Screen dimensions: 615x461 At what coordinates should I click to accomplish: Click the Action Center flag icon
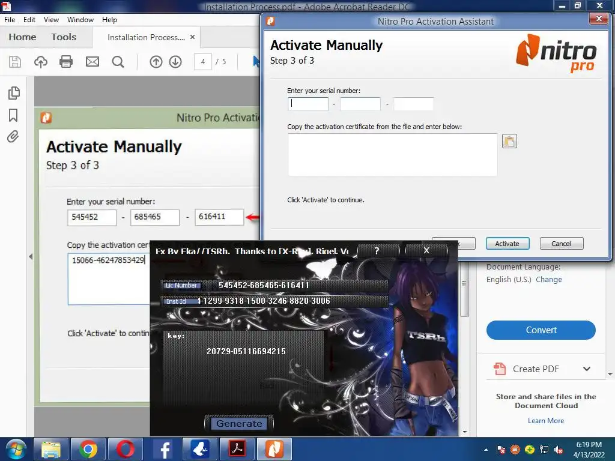click(501, 450)
